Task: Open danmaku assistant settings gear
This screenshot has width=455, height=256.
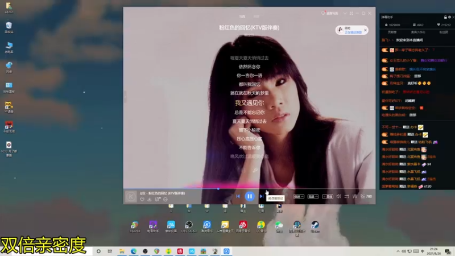Action: pos(449,17)
